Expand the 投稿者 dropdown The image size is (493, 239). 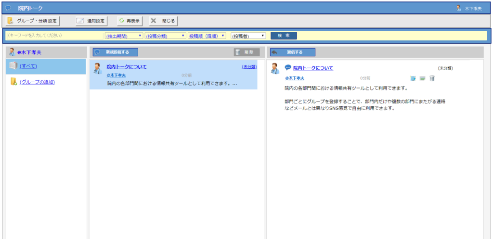pos(248,36)
